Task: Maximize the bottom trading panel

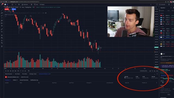Action: (x=157, y=74)
